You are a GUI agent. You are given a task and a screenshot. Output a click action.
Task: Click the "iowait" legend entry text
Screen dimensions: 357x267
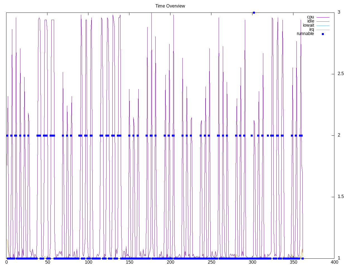(x=308, y=25)
